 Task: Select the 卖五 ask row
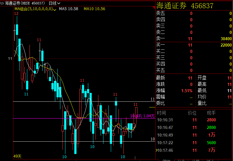pyautogui.click(x=194, y=13)
